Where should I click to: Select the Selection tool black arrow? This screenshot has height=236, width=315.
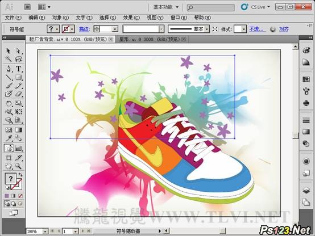8,50
